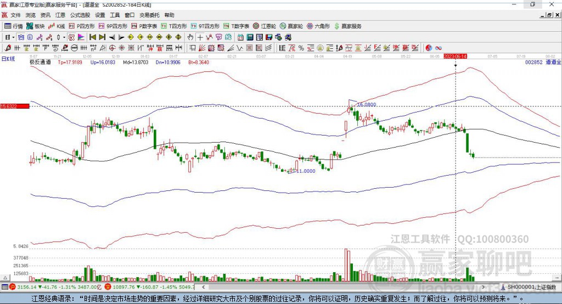This screenshot has height=304, width=562.
Task: Click the 15.6322 red price label
Action: coord(15,106)
